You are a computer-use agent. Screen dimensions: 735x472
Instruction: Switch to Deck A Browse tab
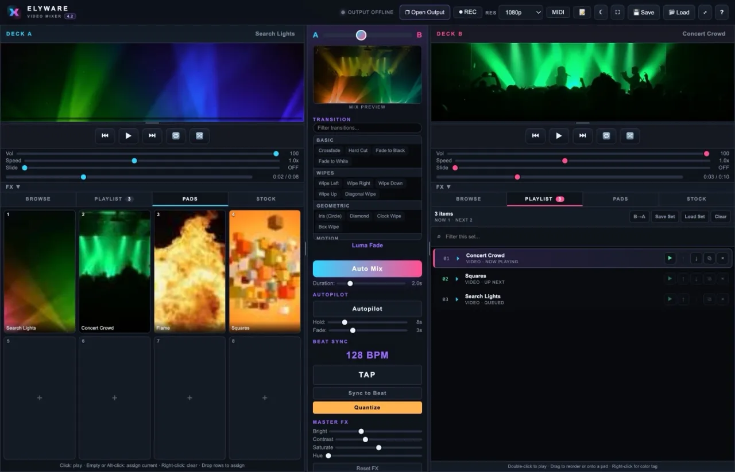coord(38,199)
